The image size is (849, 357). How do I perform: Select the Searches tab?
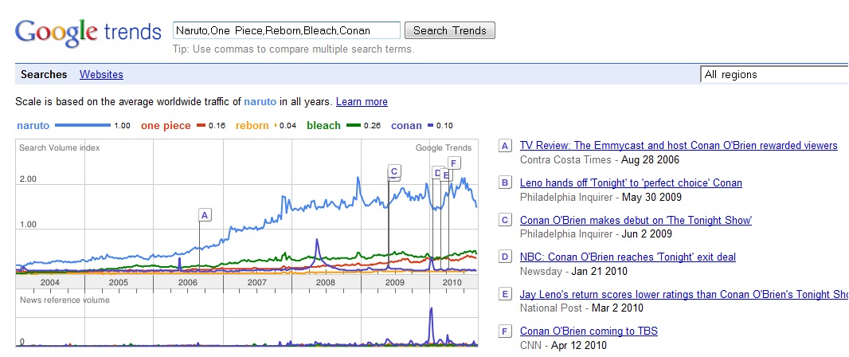44,74
